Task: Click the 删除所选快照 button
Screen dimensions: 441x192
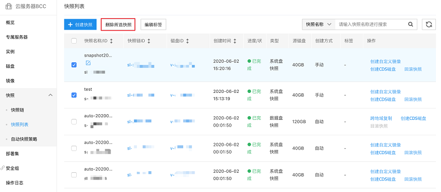Action: (118, 24)
